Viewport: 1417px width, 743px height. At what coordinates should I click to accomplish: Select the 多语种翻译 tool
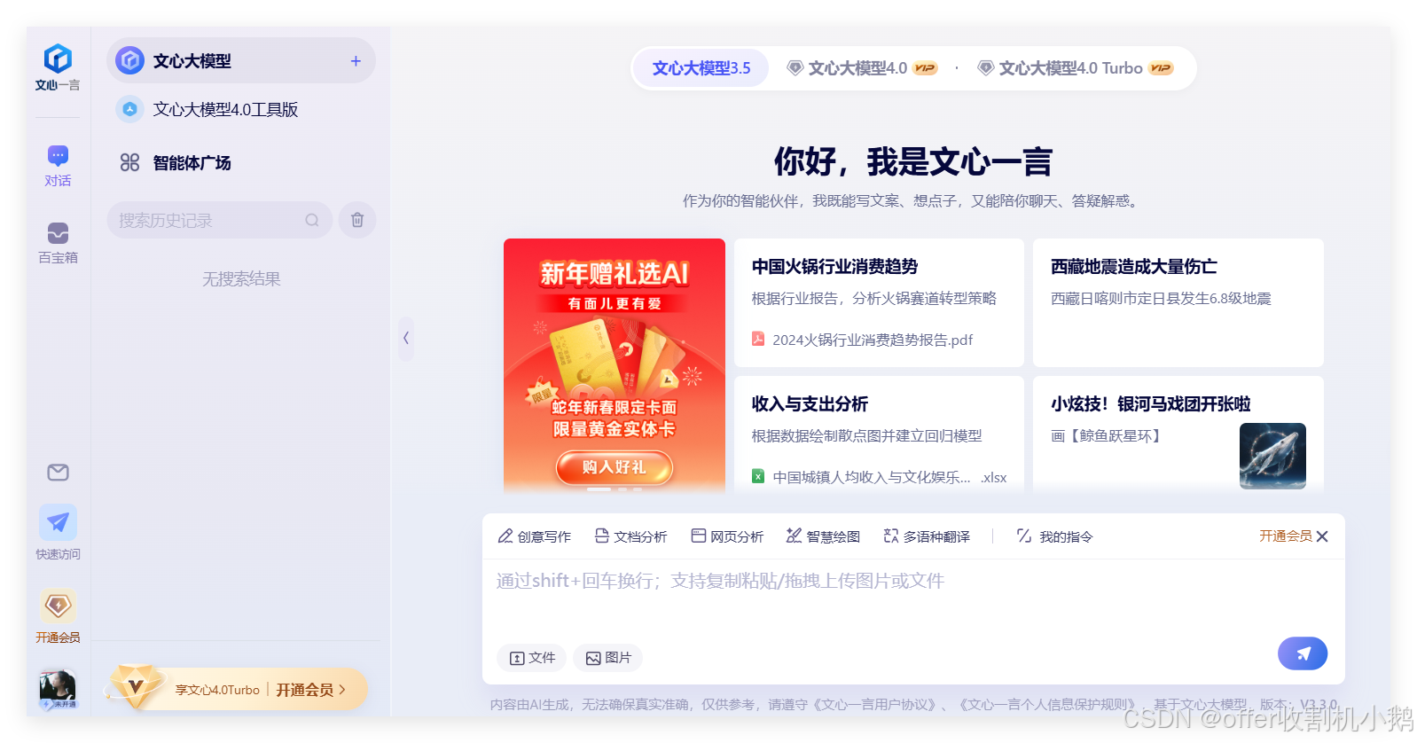927,536
